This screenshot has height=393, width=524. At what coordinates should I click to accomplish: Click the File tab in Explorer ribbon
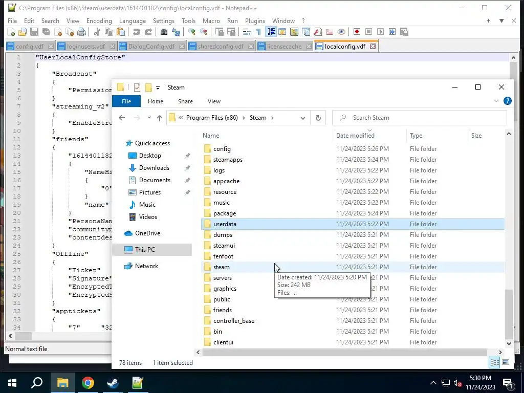(x=126, y=101)
